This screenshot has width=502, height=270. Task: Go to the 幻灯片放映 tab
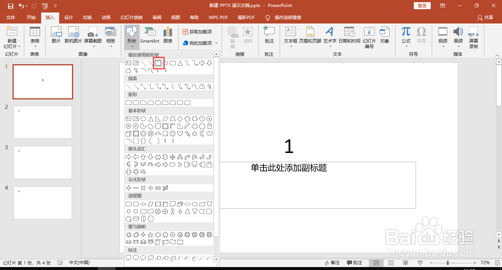pos(132,18)
